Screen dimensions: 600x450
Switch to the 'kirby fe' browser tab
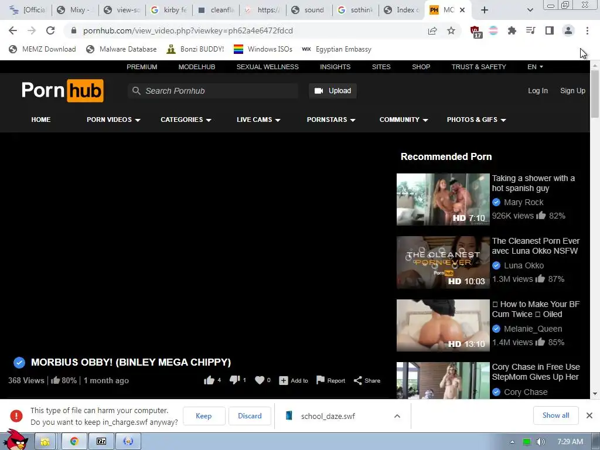[x=169, y=10]
